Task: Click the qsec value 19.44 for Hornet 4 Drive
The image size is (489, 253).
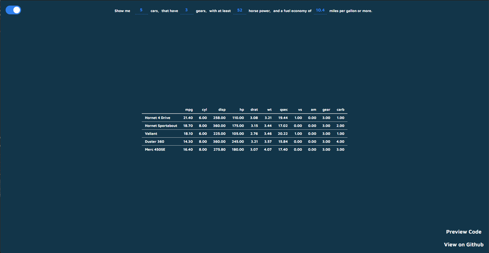Action: click(283, 118)
